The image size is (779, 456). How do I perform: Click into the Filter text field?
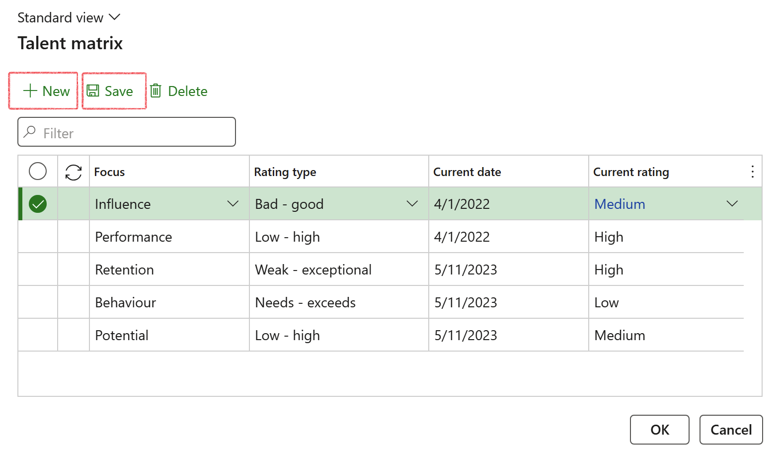[134, 133]
